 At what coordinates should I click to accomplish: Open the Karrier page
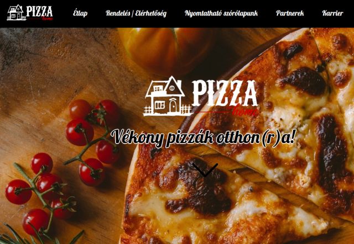332,13
